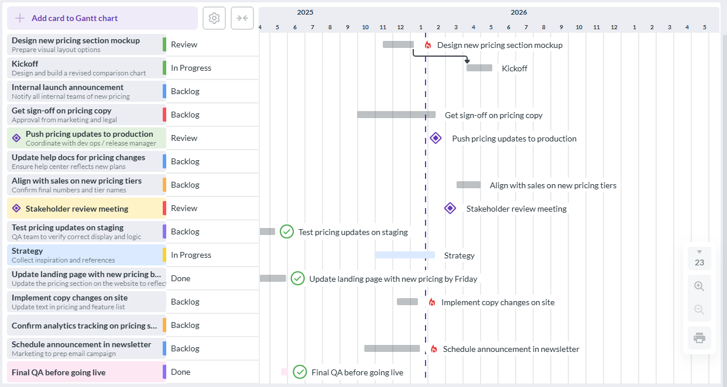727x387 pixels.
Task: Open the Gantt chart settings gear
Action: coord(214,18)
